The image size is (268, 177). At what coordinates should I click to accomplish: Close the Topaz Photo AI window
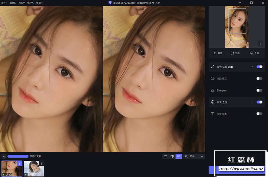[263, 3]
